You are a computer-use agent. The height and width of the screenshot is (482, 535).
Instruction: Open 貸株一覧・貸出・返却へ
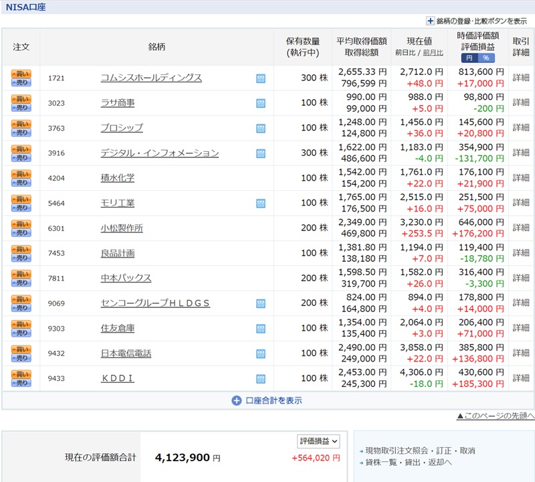coord(409,462)
